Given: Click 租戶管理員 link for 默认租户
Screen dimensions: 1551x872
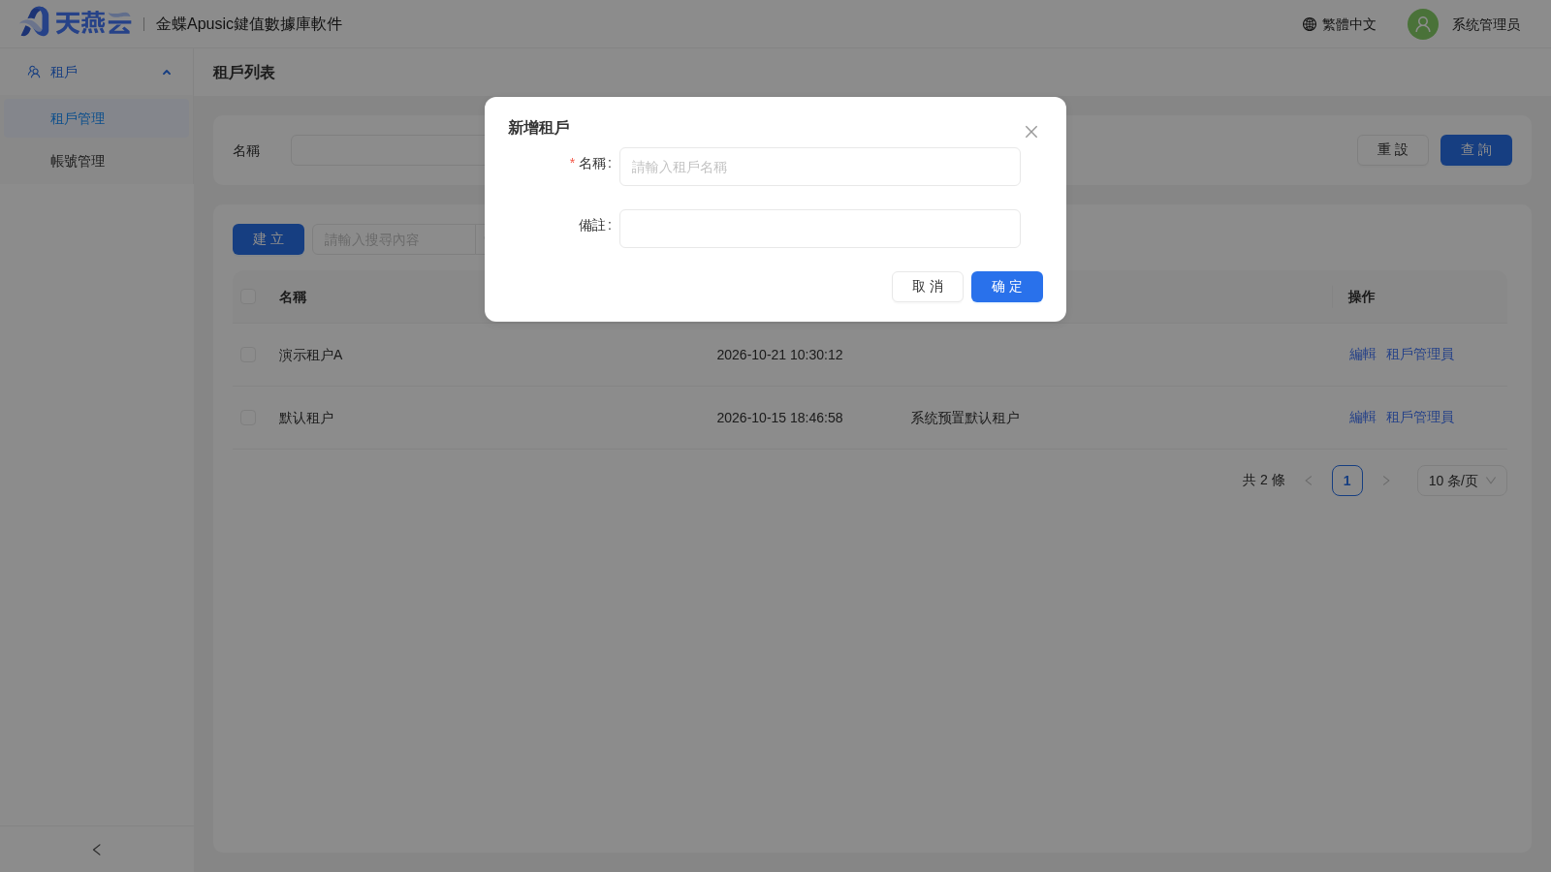Looking at the screenshot, I should 1420,418.
